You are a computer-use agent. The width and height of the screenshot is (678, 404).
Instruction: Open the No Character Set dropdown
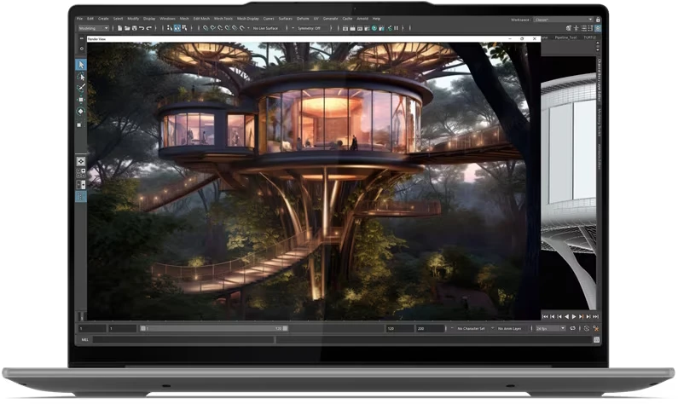(472, 328)
